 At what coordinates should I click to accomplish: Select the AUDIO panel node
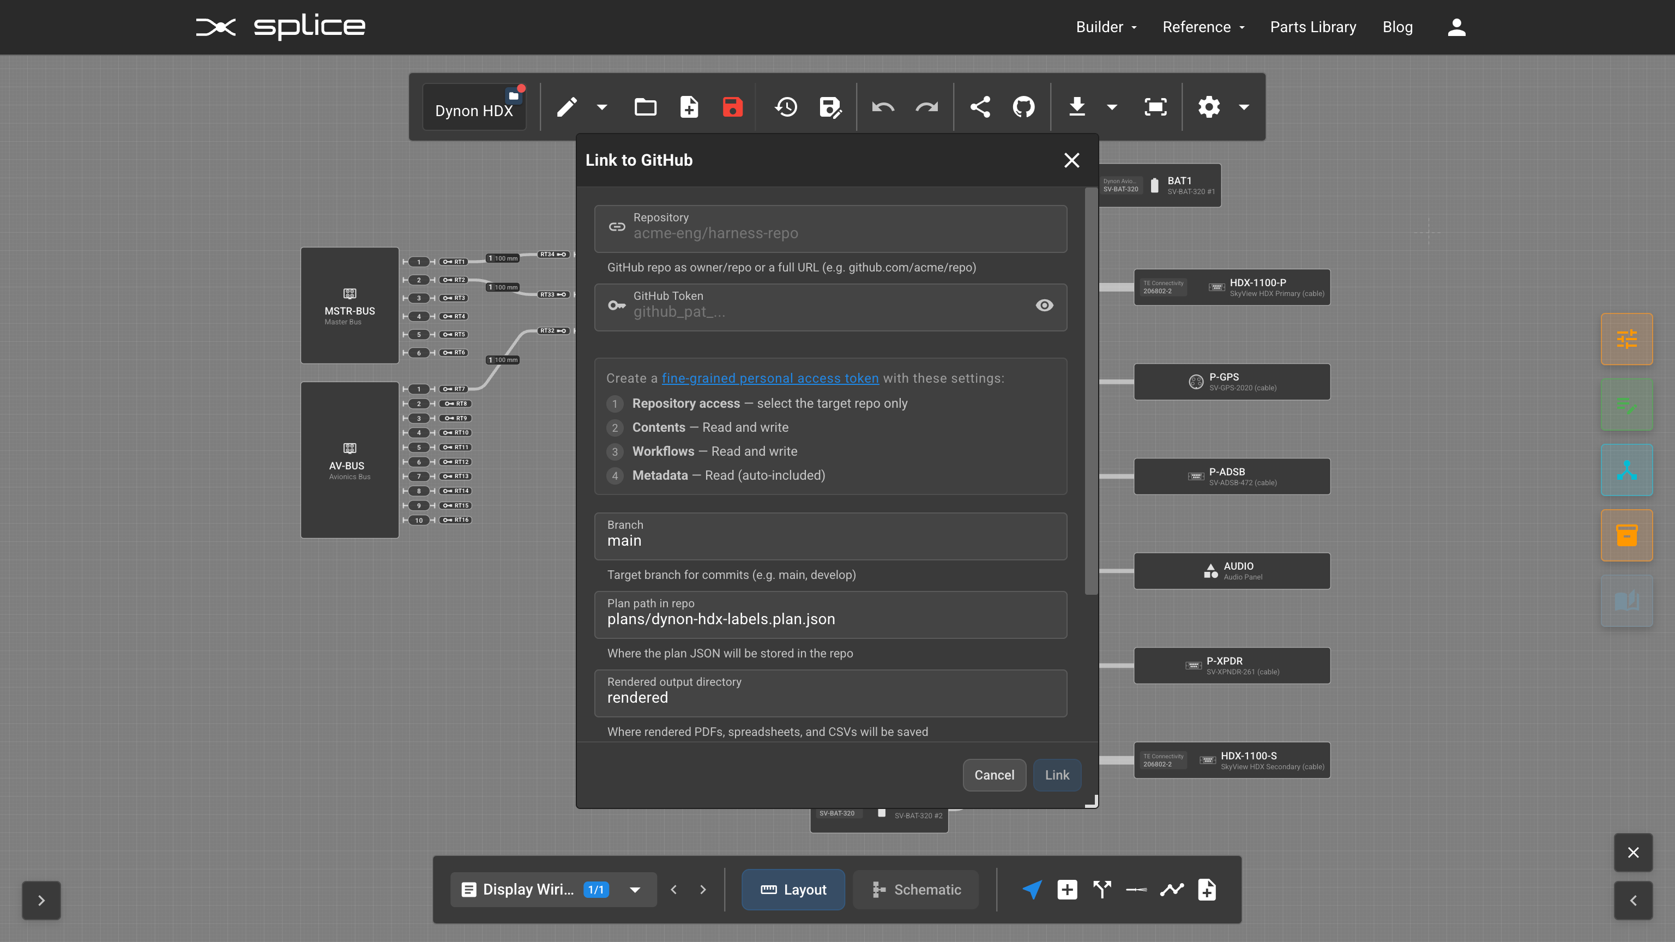1232,571
